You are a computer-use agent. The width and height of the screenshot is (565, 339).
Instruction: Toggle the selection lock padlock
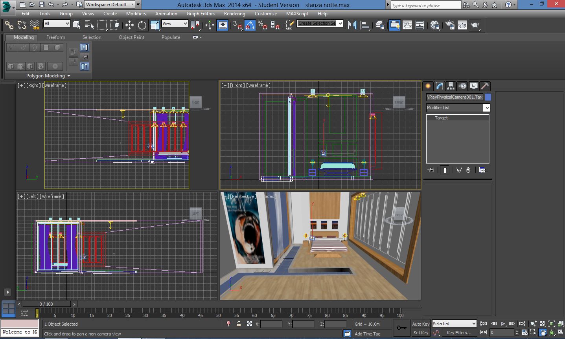pos(239,324)
